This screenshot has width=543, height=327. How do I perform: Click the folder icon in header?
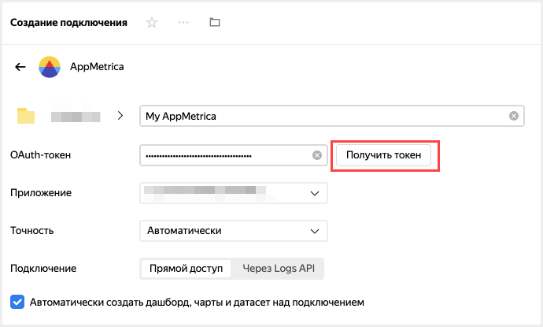click(214, 23)
